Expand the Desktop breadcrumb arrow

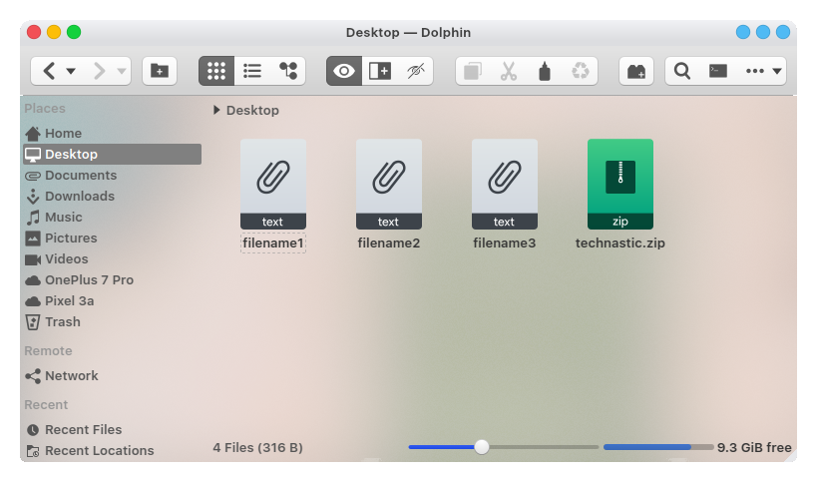[x=217, y=111]
